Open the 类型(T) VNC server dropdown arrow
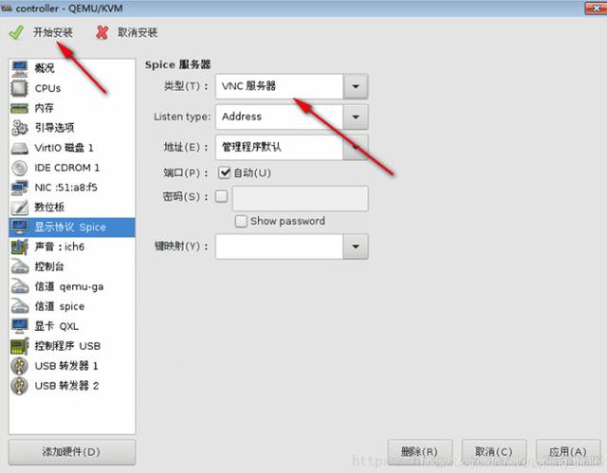607x473 pixels. tap(356, 86)
